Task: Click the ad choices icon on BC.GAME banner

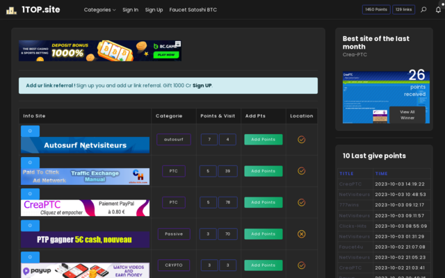Action: [x=178, y=44]
